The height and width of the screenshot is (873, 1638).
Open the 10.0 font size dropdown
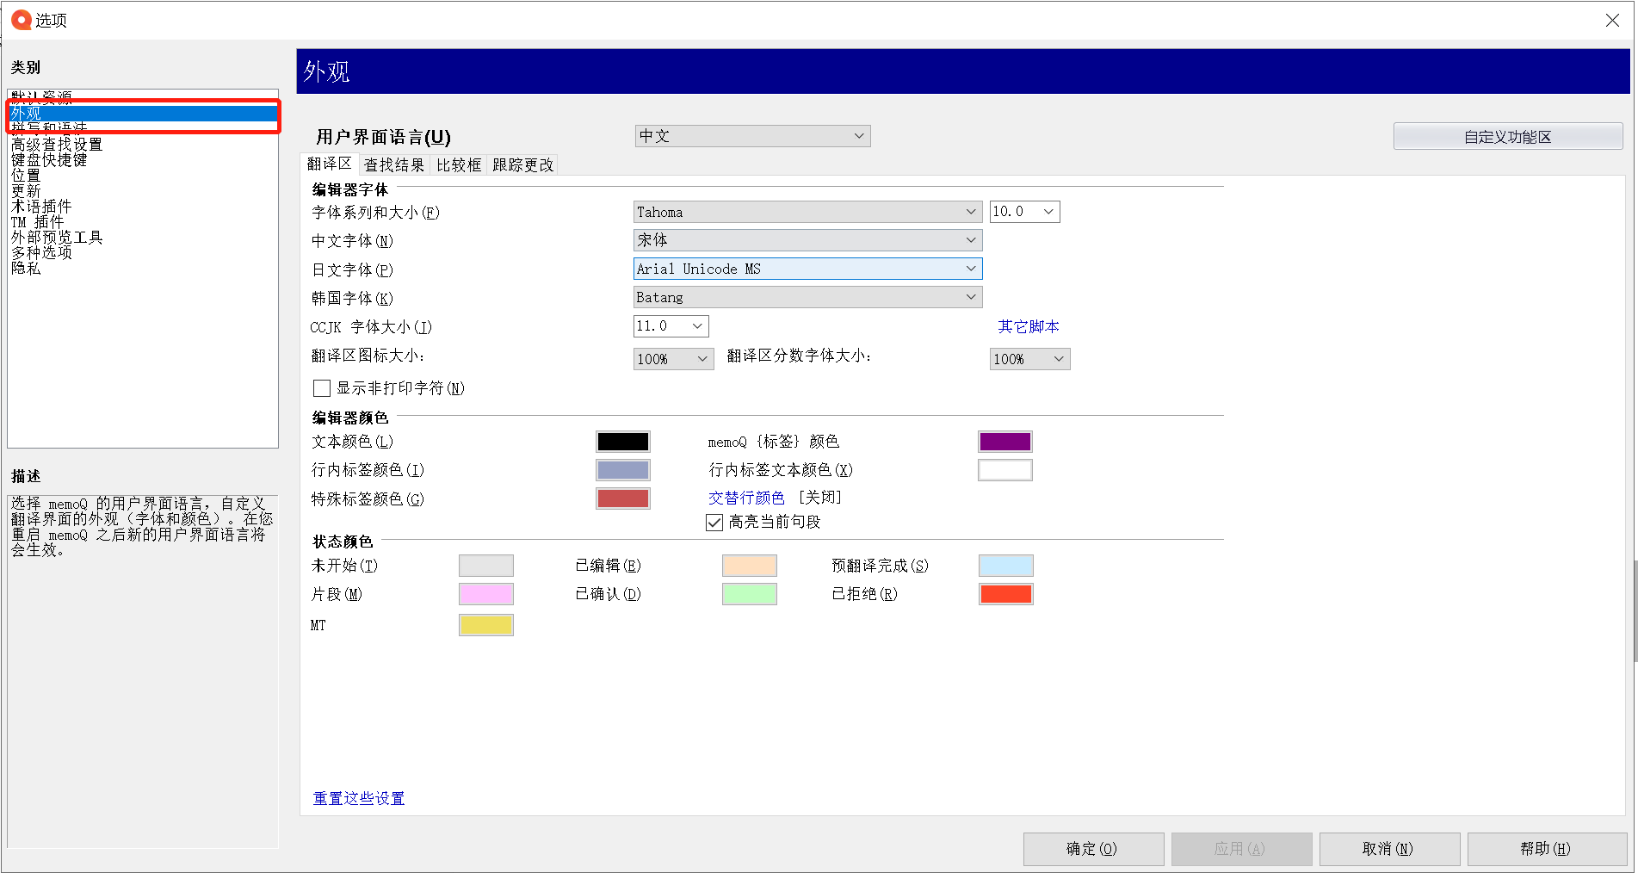(1024, 212)
